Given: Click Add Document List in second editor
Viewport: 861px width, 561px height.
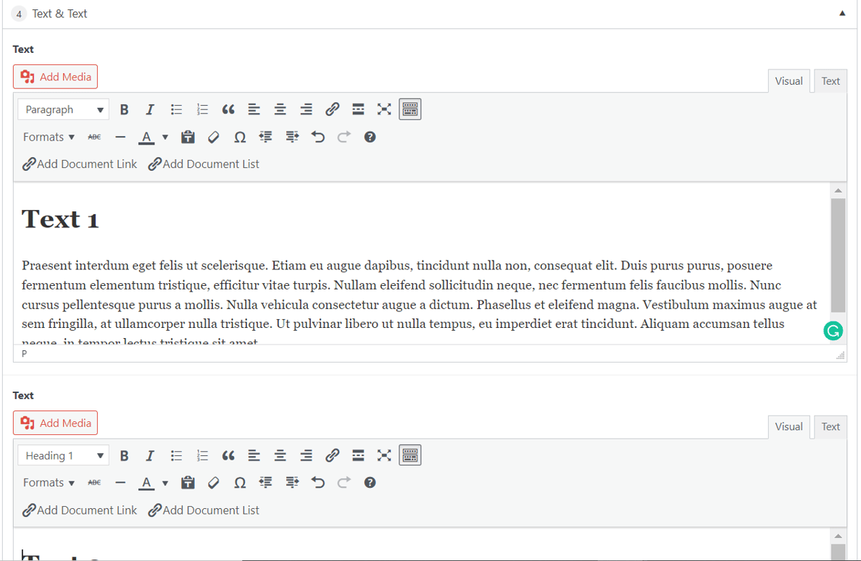Looking at the screenshot, I should tap(204, 510).
